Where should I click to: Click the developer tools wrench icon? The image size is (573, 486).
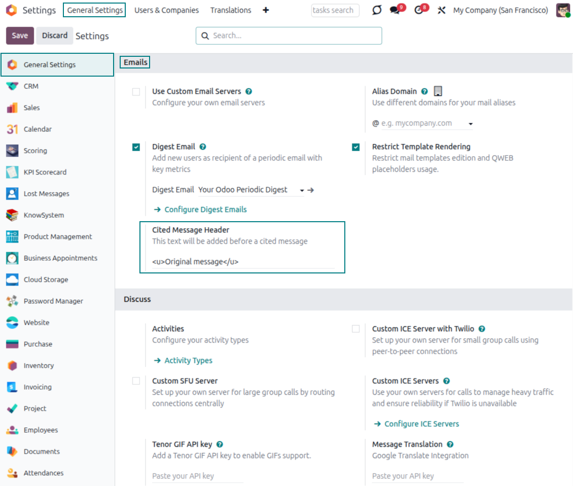pyautogui.click(x=442, y=10)
